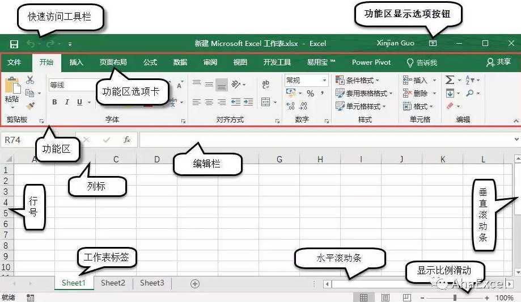Click the AutoSum sigma icon
This screenshot has height=302, width=521.
(x=450, y=80)
